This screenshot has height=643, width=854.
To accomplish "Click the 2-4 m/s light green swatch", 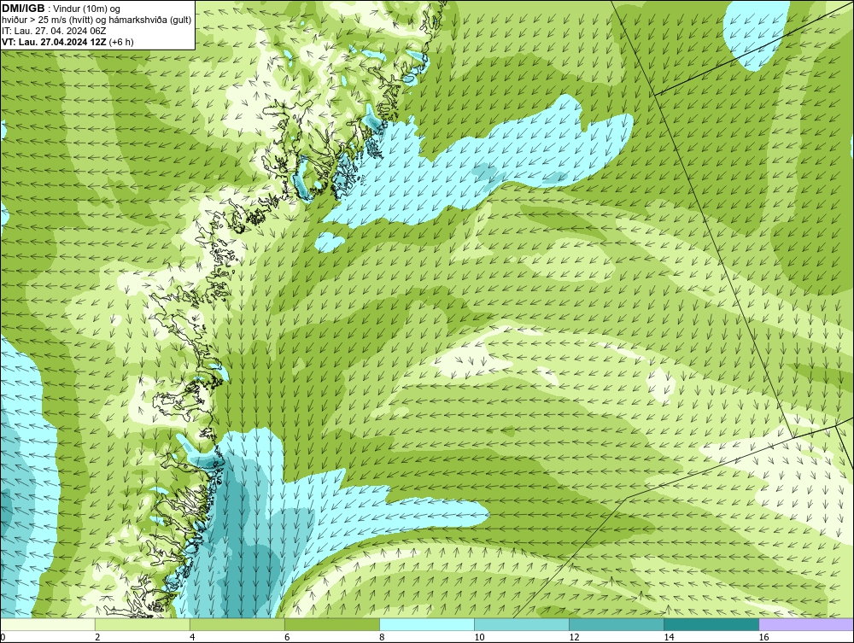I will (x=142, y=624).
